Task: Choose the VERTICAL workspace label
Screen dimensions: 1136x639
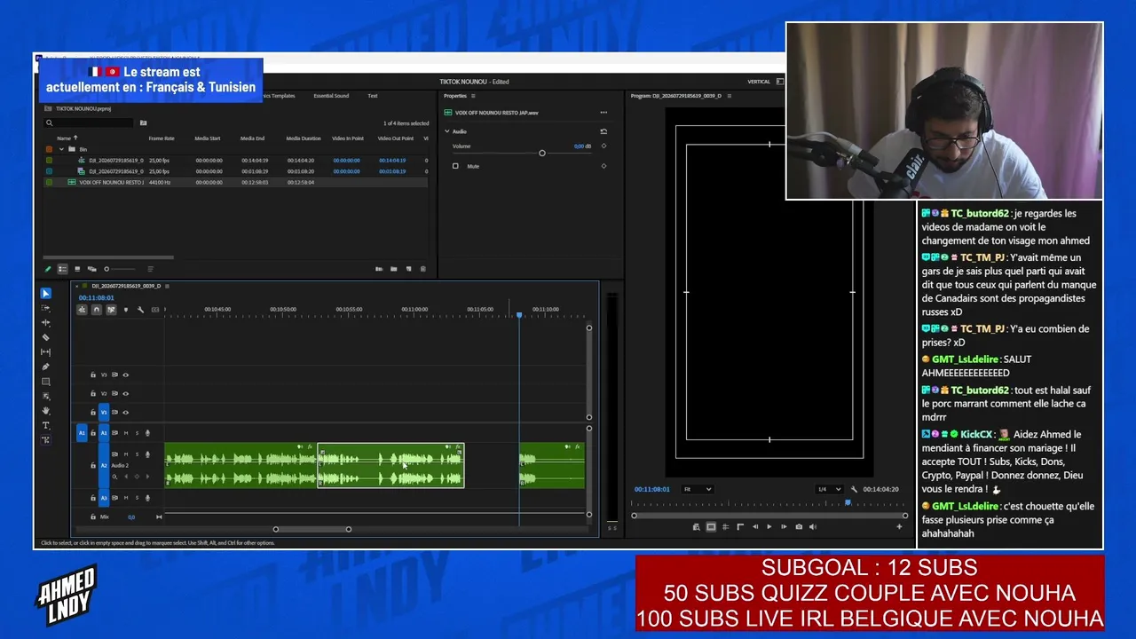Action: point(759,82)
